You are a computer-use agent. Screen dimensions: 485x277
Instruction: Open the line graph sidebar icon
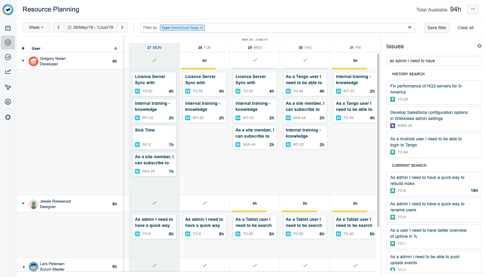click(x=8, y=72)
